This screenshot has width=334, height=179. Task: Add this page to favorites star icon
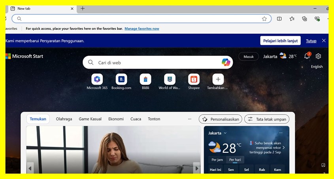click(x=264, y=18)
